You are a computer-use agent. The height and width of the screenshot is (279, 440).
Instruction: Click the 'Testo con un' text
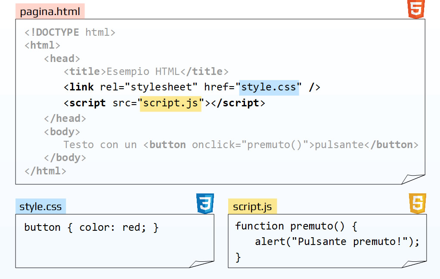(100, 145)
